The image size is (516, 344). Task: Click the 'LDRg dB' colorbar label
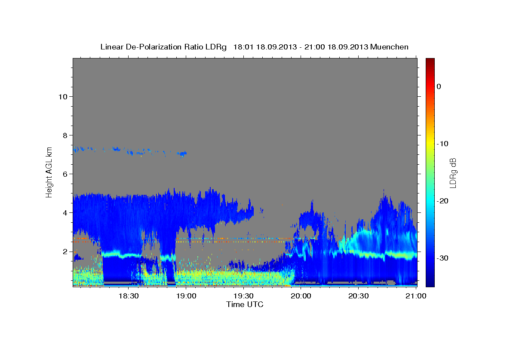click(x=453, y=173)
